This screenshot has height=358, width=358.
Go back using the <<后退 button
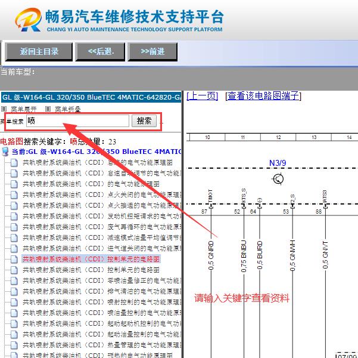[100, 52]
